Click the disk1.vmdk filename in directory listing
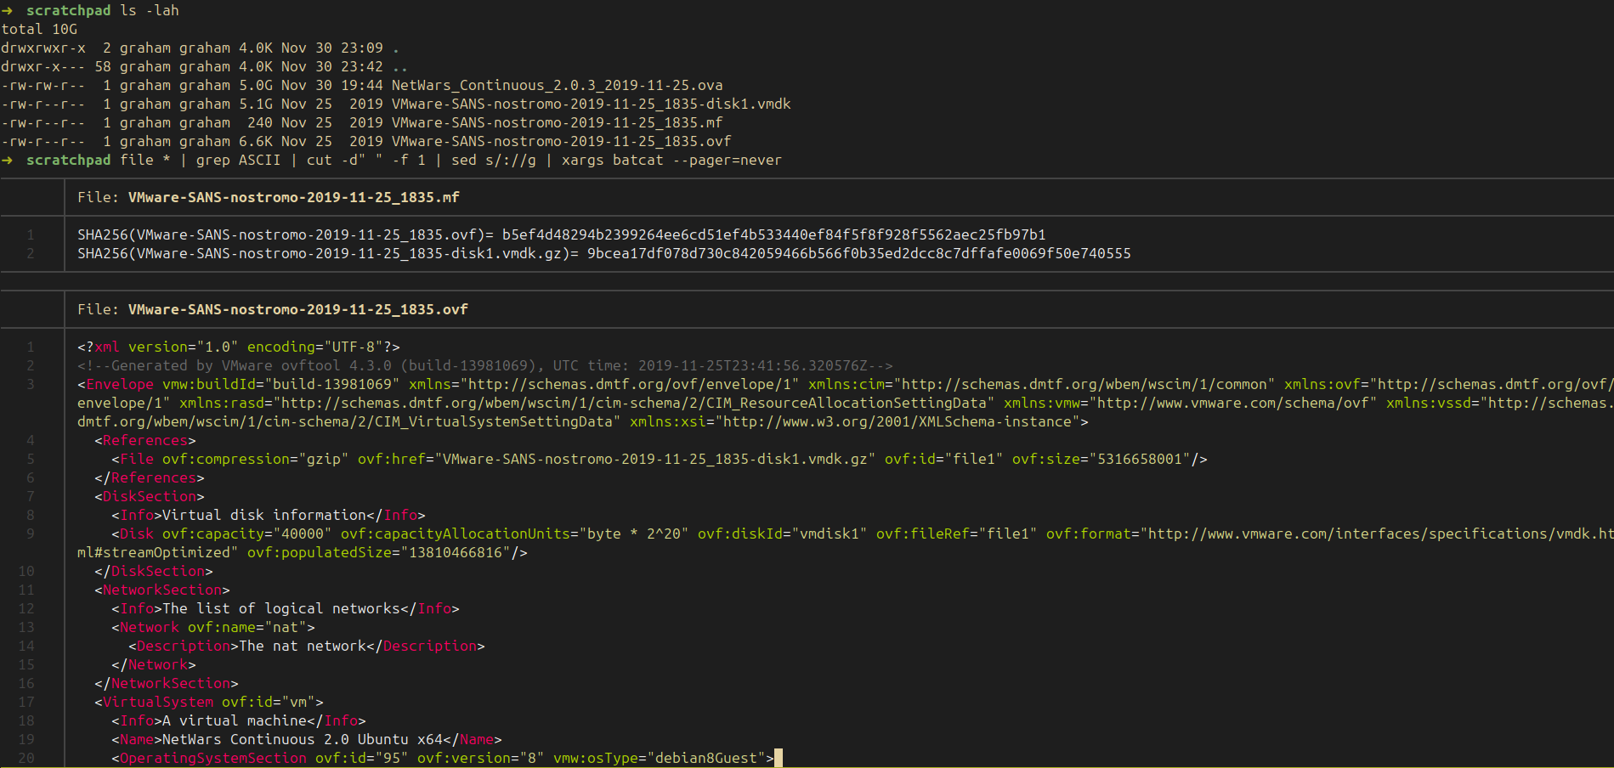1614x768 pixels. (591, 104)
